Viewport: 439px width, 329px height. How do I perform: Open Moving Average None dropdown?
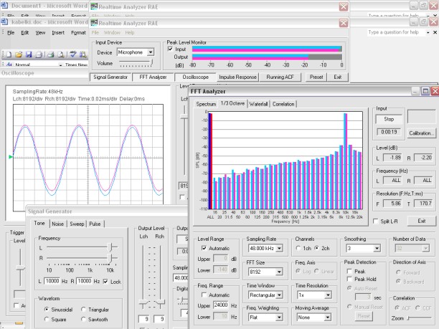click(328, 318)
